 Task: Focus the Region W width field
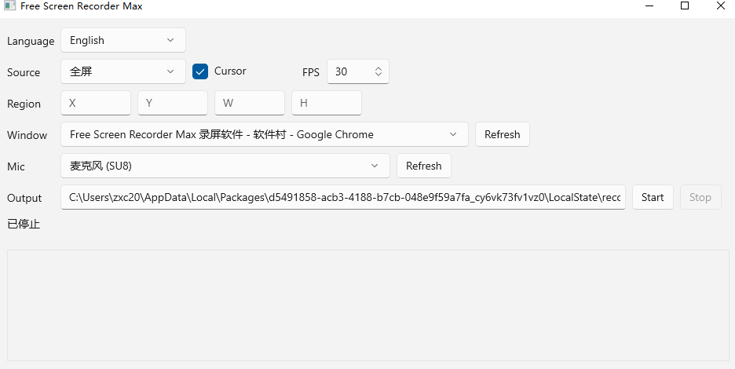click(x=249, y=103)
